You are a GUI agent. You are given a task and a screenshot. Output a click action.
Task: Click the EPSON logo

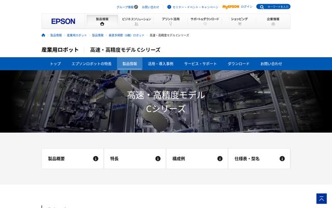coord(63,21)
